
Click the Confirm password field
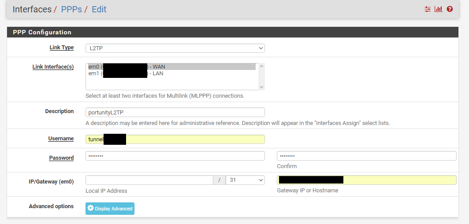pyautogui.click(x=366, y=156)
